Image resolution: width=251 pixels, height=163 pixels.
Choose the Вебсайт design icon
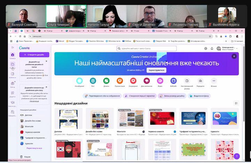[174, 81]
